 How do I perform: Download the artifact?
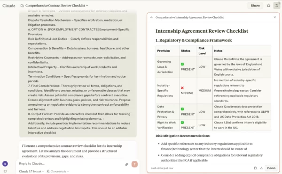click(261, 168)
